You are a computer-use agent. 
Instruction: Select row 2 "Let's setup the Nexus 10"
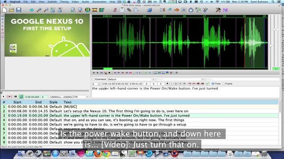coord(139,111)
